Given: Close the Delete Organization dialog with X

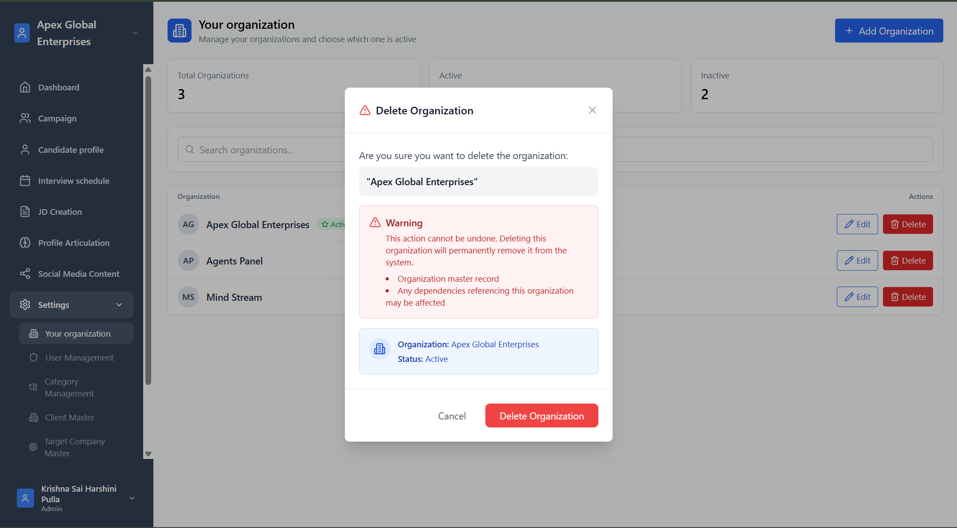Looking at the screenshot, I should point(592,110).
